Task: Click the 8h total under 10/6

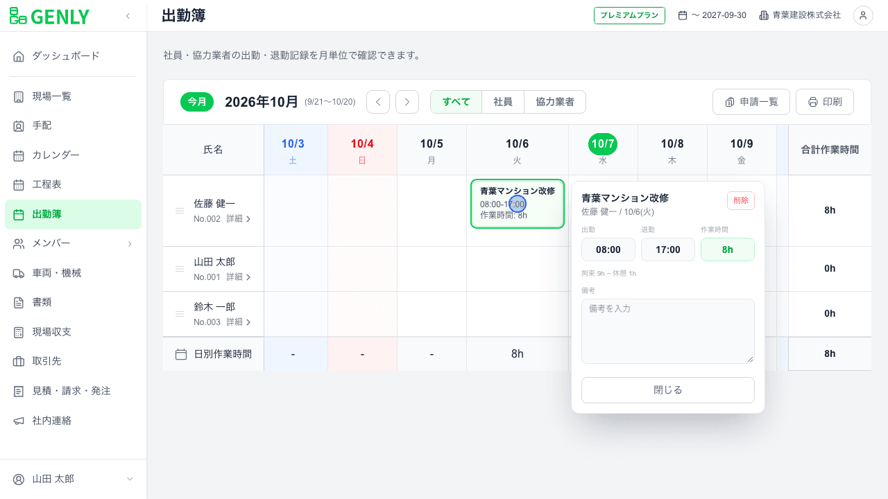Action: [518, 354]
